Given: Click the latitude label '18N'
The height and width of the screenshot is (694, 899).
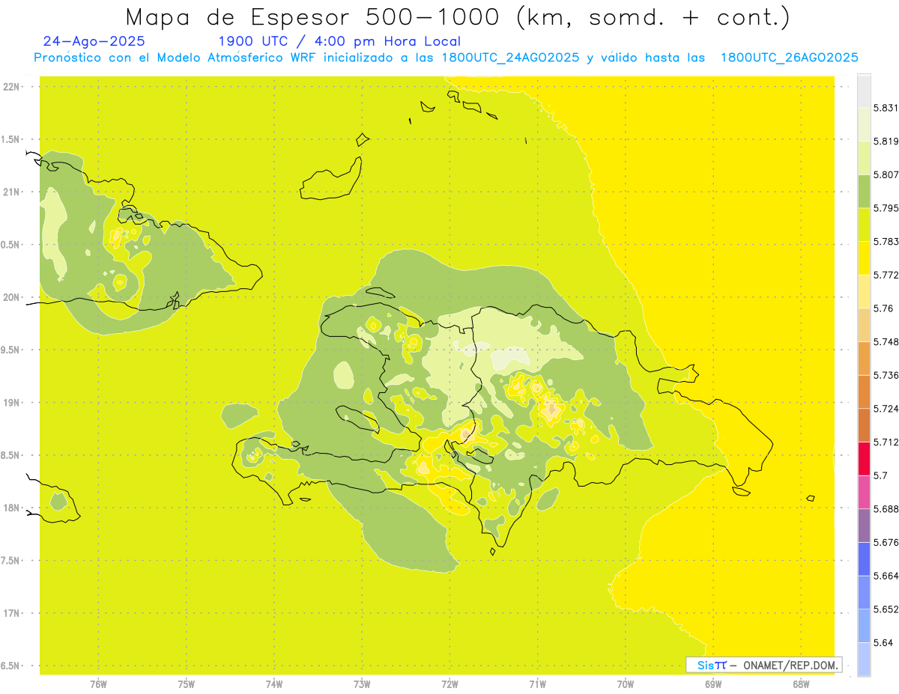Looking at the screenshot, I should point(11,508).
